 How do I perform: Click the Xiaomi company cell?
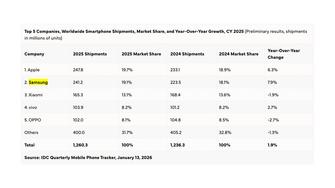(x=33, y=95)
